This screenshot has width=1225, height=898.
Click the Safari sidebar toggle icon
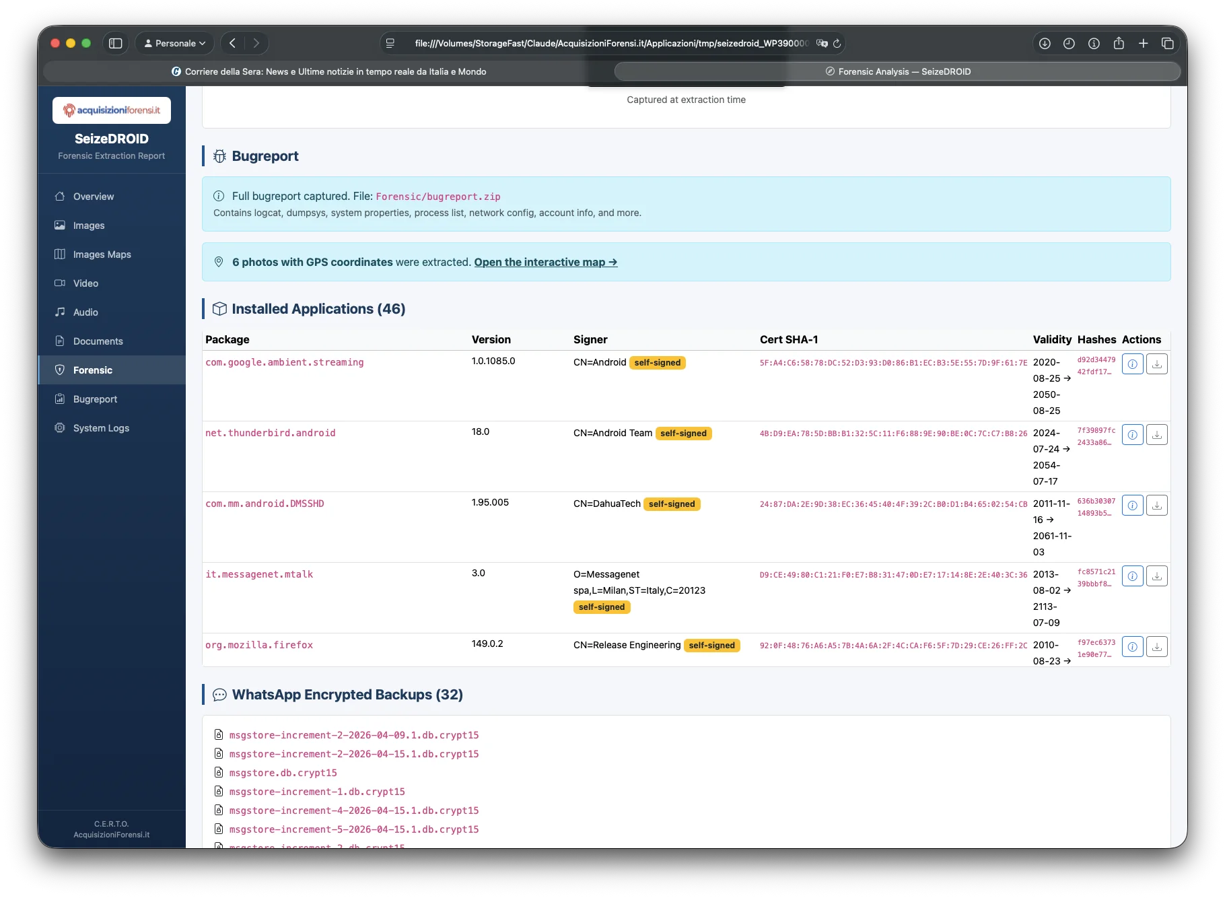(x=116, y=43)
